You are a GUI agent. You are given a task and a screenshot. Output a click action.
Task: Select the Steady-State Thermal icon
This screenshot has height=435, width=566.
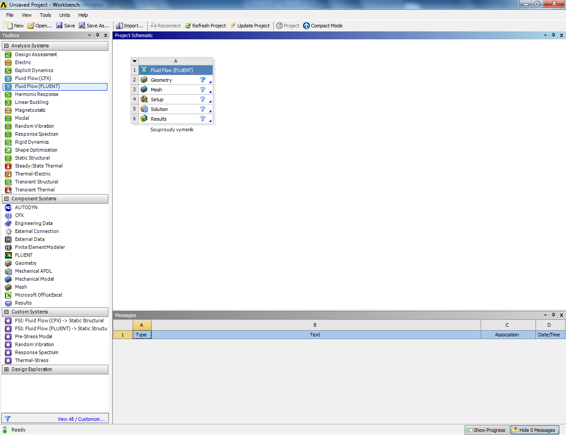click(8, 166)
